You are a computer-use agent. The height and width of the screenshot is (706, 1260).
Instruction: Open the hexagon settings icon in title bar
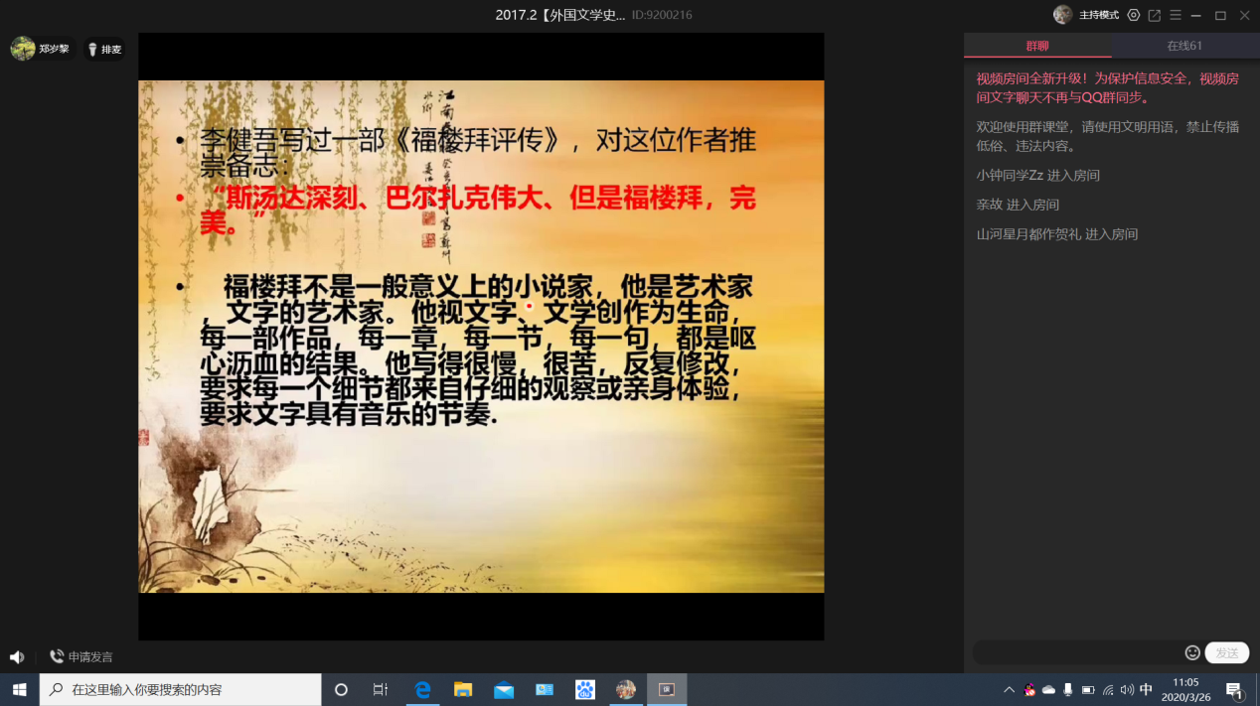pyautogui.click(x=1134, y=15)
